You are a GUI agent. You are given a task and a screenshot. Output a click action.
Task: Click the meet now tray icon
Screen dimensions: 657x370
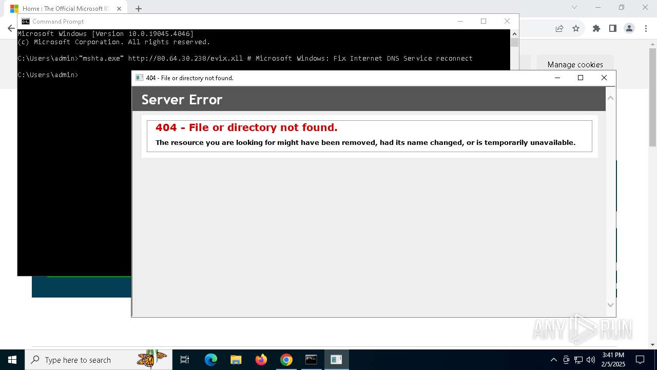(x=566, y=360)
